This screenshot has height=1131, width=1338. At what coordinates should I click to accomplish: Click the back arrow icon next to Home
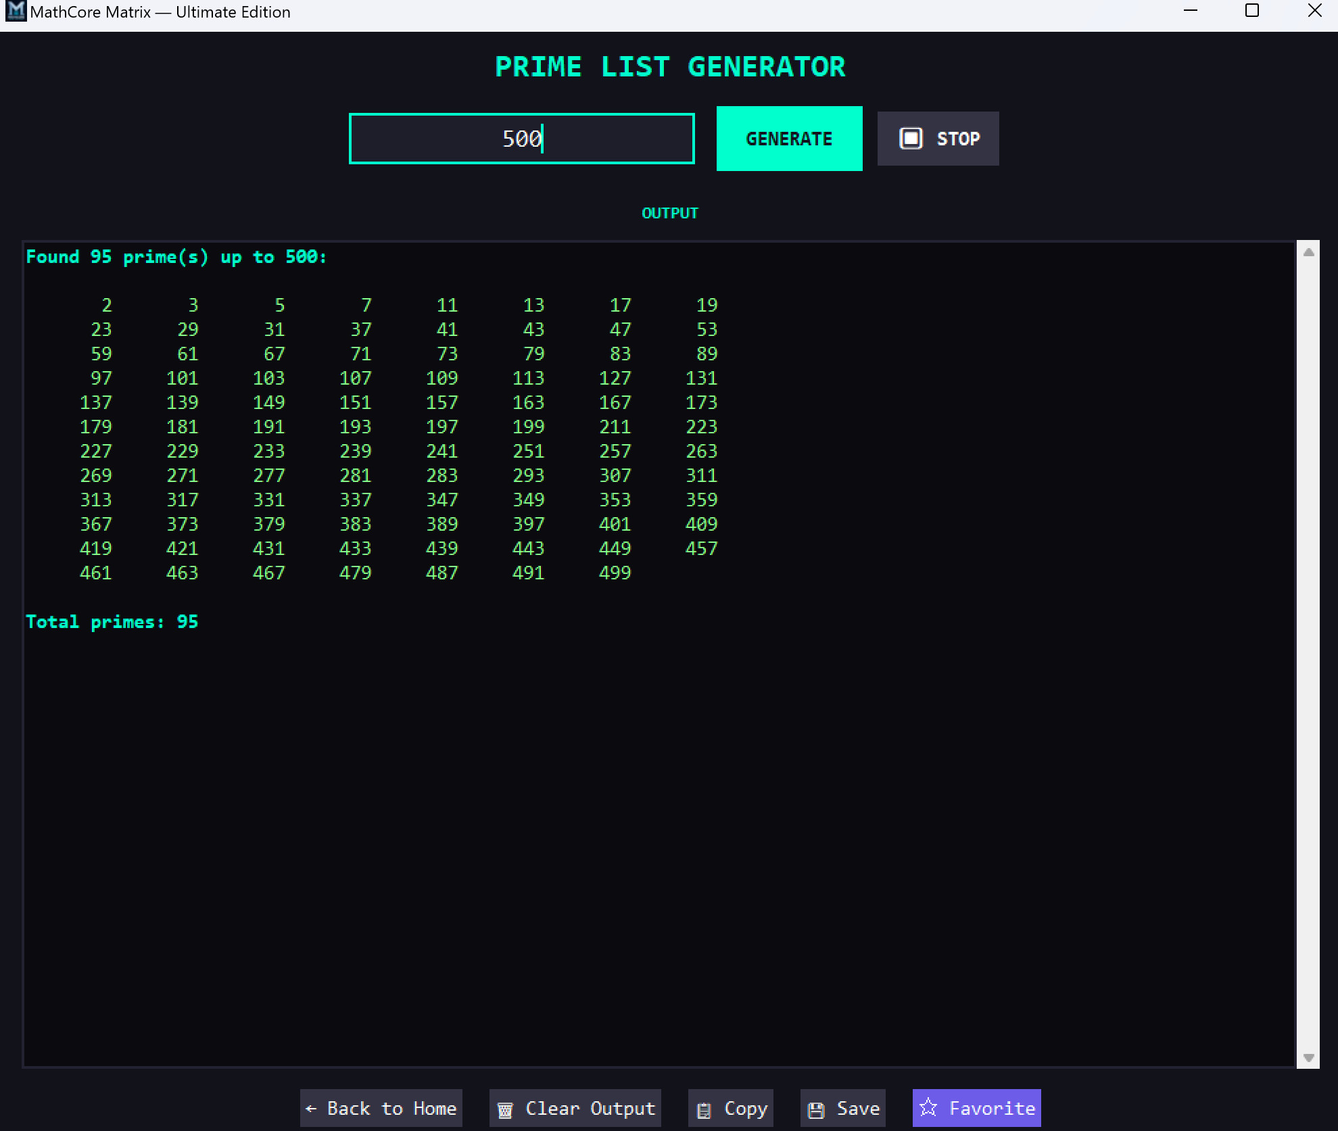point(311,1109)
